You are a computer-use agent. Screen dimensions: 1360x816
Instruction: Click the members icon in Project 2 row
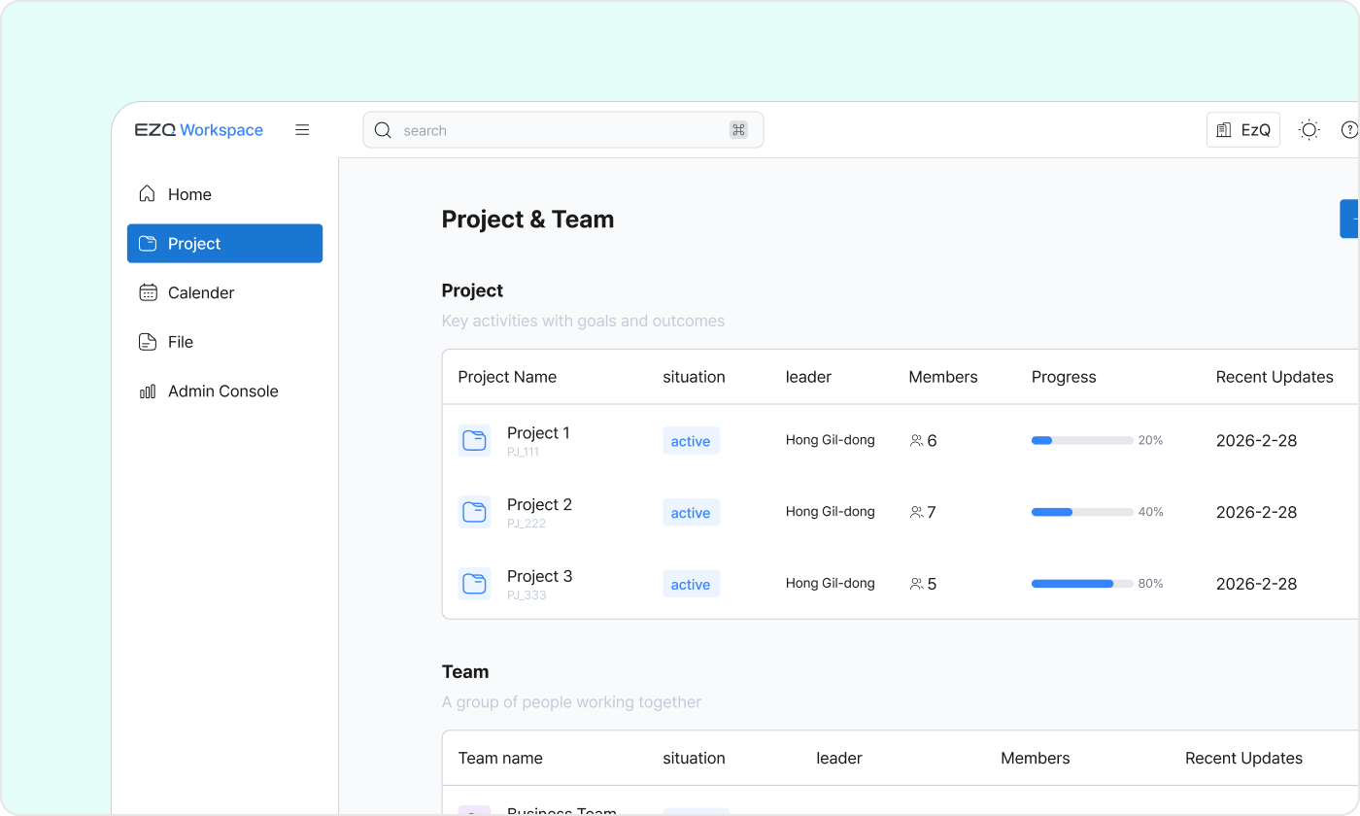pos(916,512)
